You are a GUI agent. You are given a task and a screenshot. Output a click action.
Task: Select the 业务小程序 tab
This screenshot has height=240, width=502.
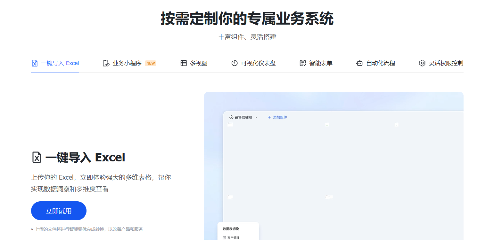tap(127, 63)
